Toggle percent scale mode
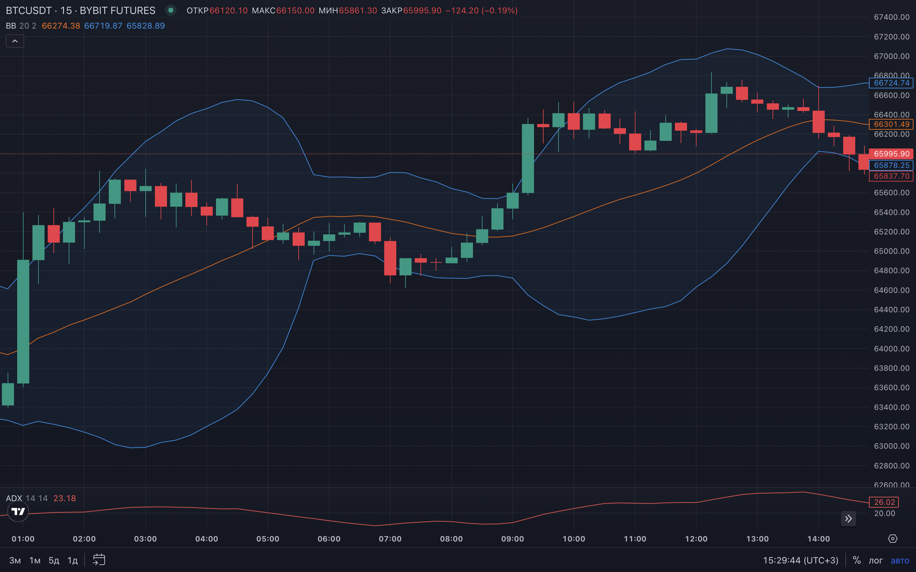 coord(857,560)
